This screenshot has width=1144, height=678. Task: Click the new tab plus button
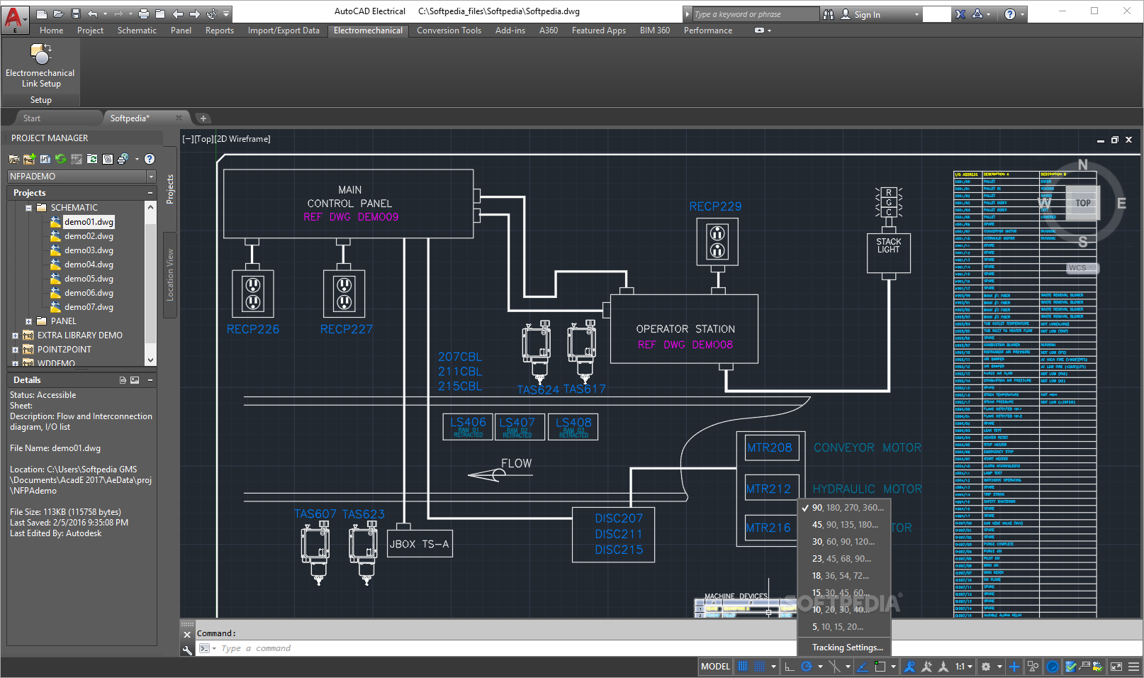pos(203,118)
